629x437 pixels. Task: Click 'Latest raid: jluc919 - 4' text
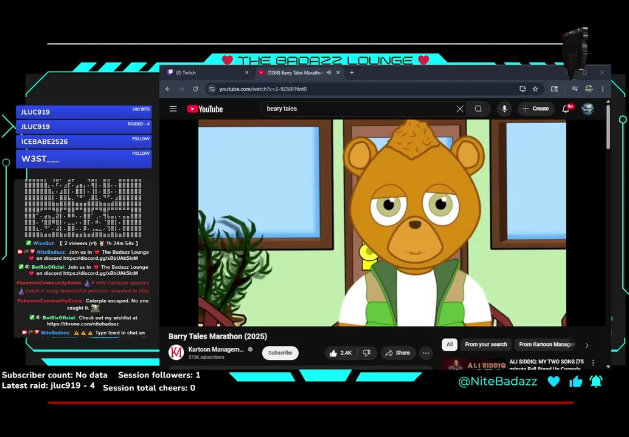[x=48, y=386]
